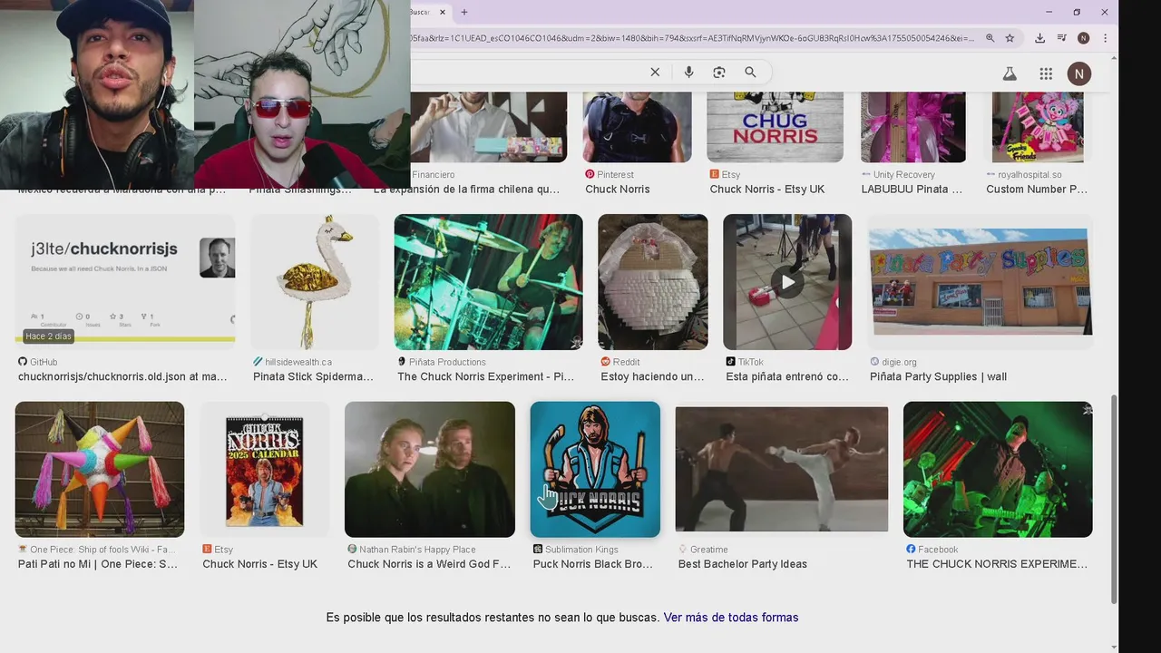Open the martial arts kick image
Image resolution: width=1161 pixels, height=653 pixels.
[782, 470]
